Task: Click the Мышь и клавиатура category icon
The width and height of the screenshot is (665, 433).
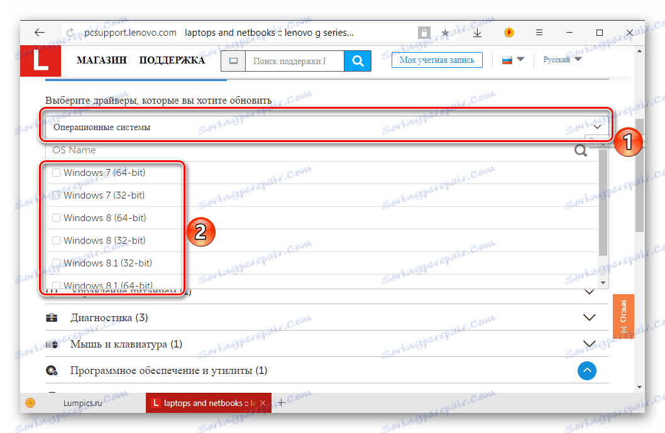Action: click(x=52, y=344)
